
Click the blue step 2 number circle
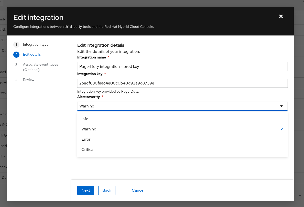tap(16, 55)
